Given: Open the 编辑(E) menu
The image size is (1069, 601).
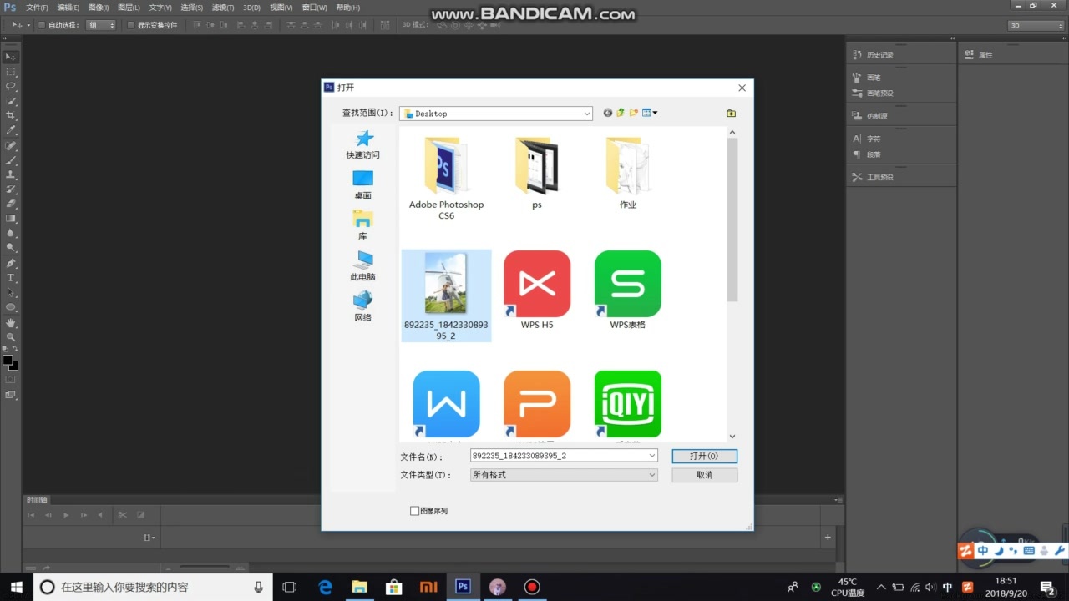Looking at the screenshot, I should pos(68,8).
